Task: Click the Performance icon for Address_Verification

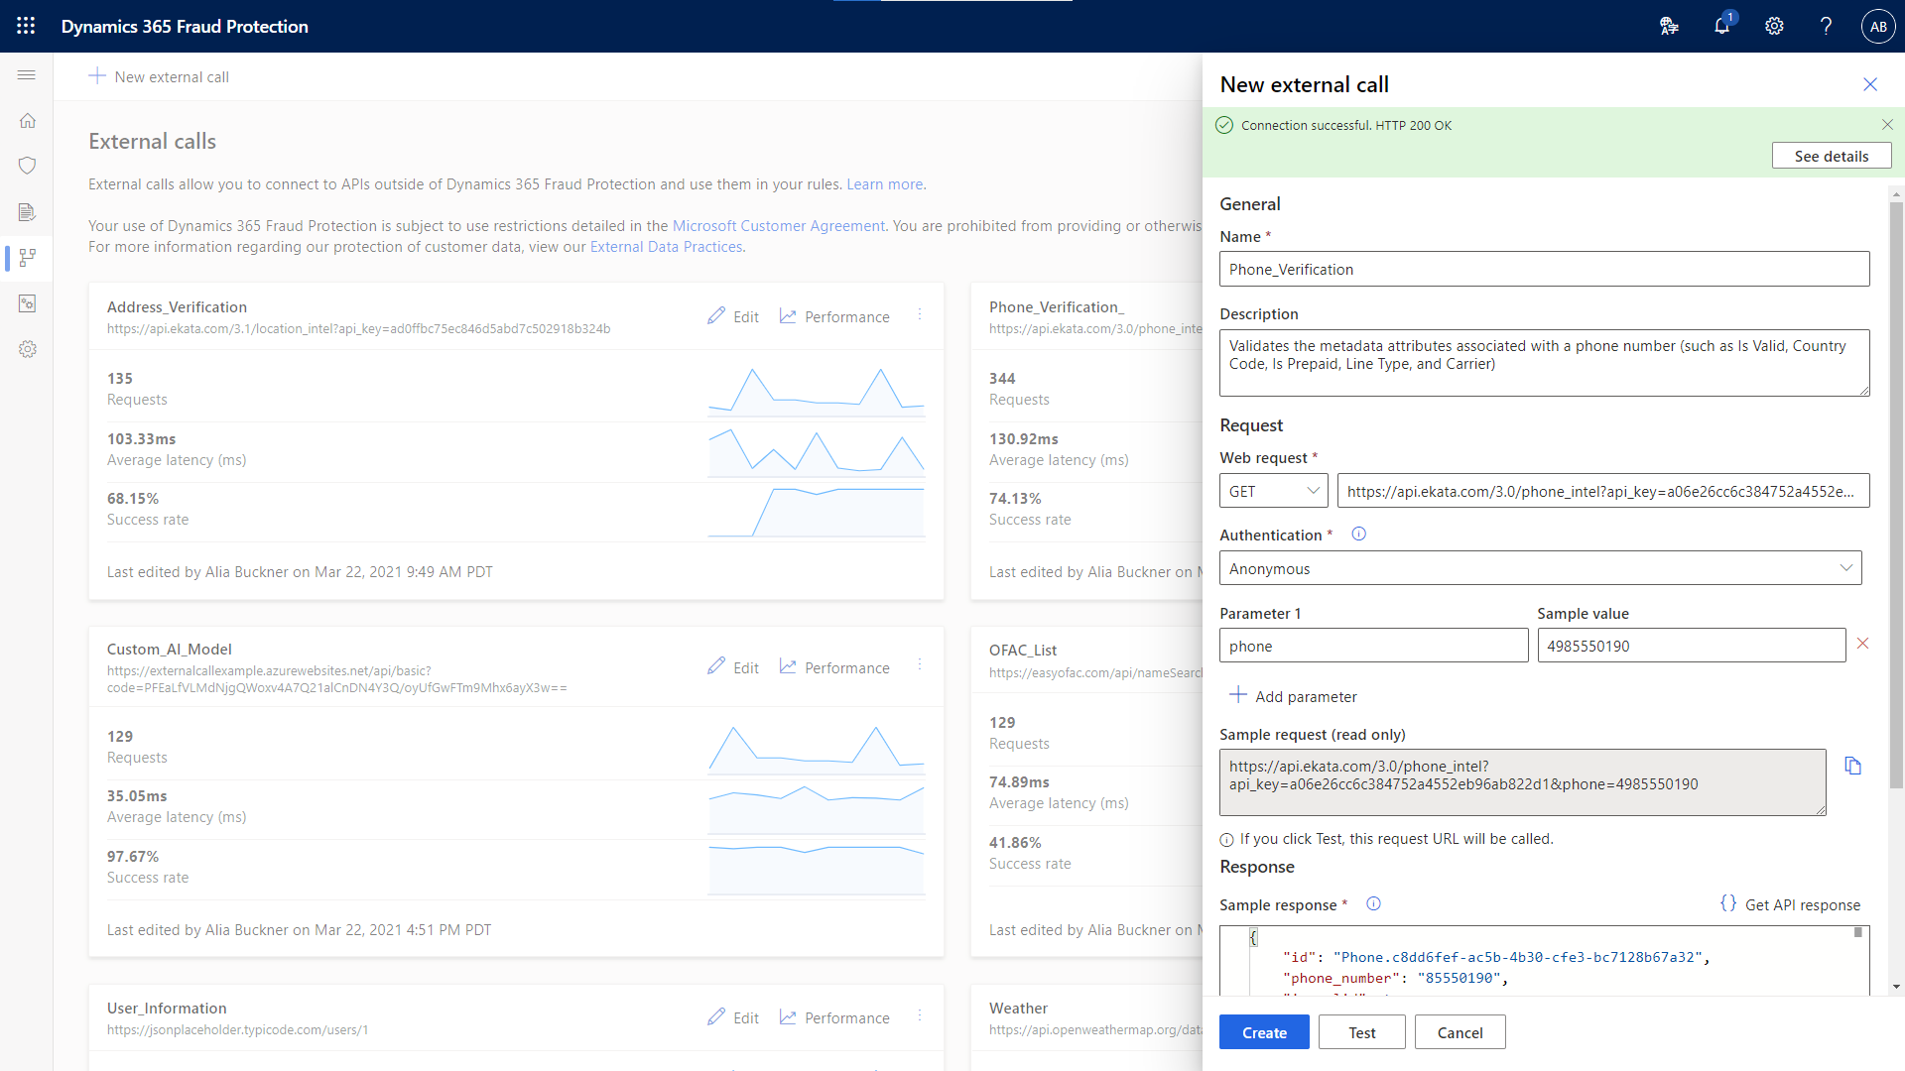Action: [x=788, y=313]
